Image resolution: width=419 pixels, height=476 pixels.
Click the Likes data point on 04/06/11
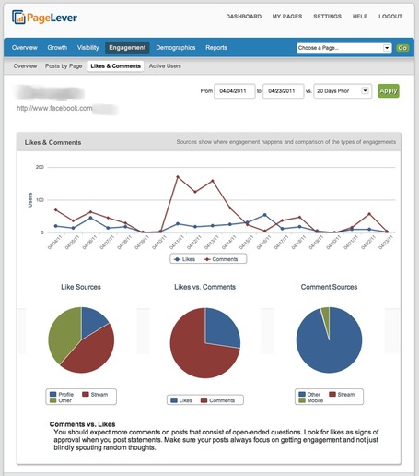coord(90,218)
